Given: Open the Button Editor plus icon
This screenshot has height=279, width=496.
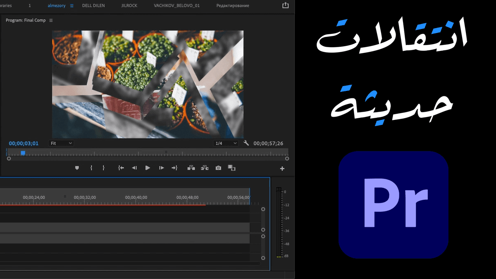Looking at the screenshot, I should point(282,169).
